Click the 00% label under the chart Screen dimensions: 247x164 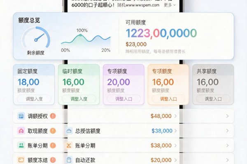65,50
